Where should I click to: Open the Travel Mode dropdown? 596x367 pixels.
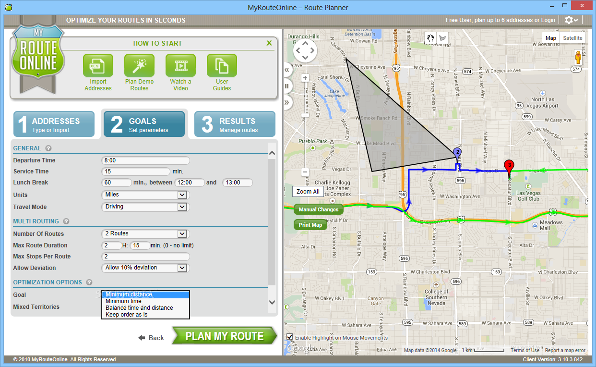[146, 207]
